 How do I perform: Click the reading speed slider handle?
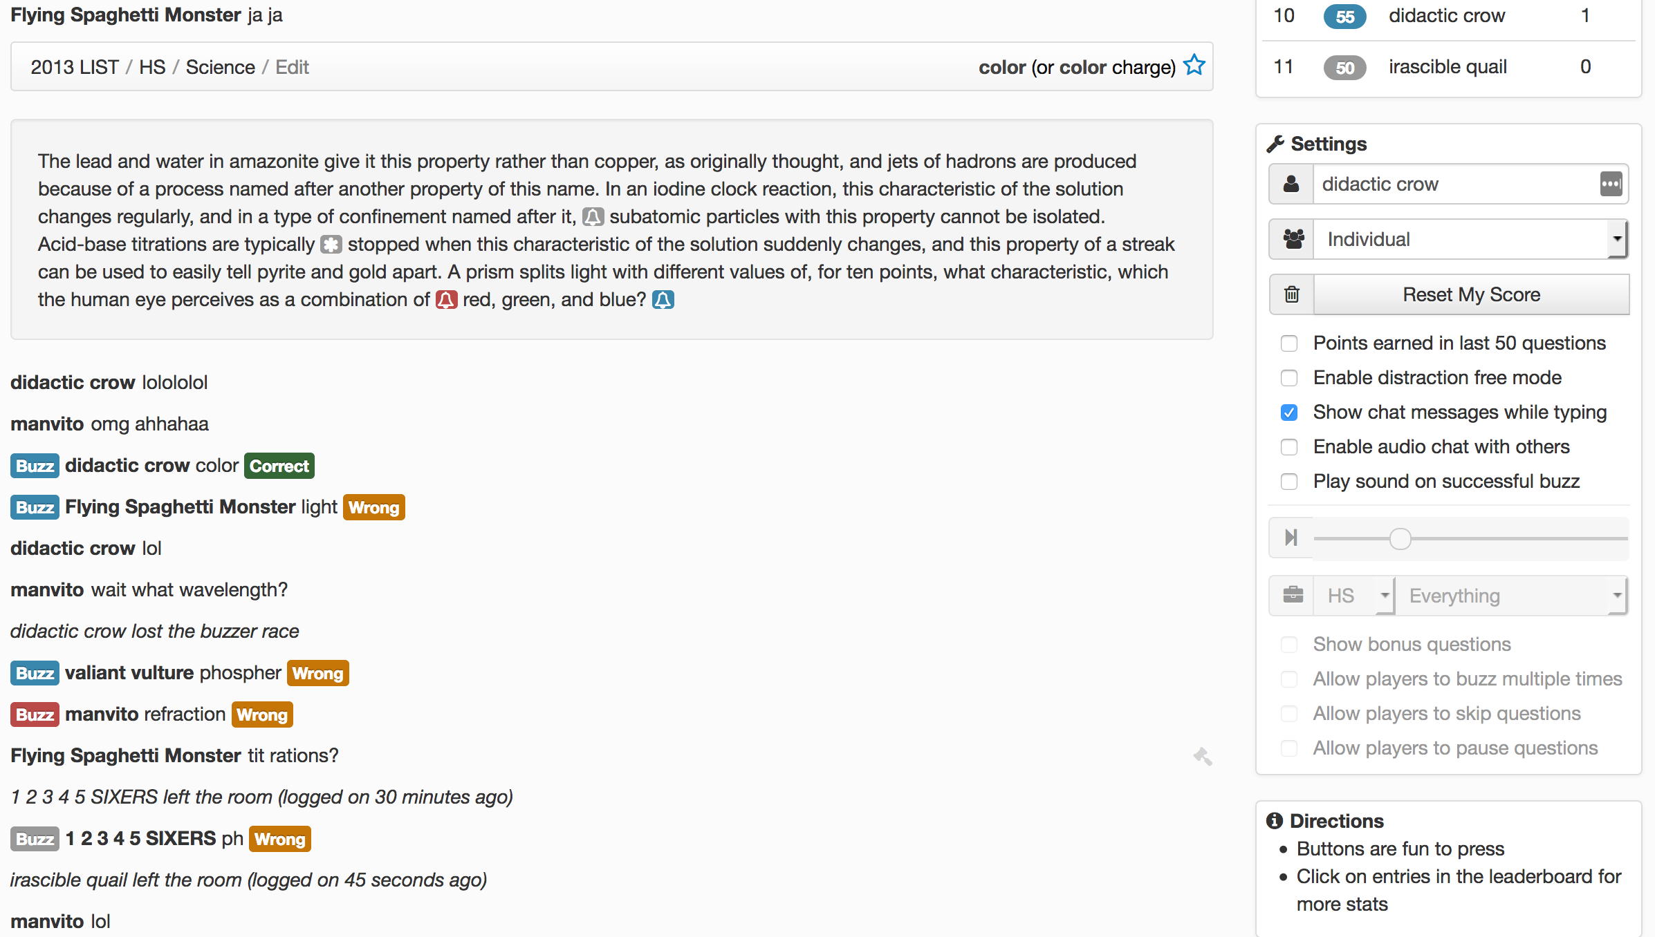pyautogui.click(x=1400, y=538)
